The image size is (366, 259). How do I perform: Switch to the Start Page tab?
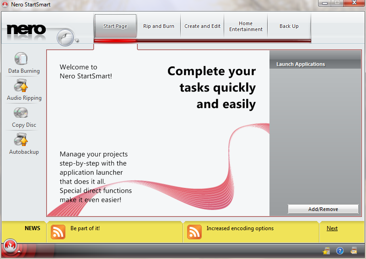(x=115, y=26)
